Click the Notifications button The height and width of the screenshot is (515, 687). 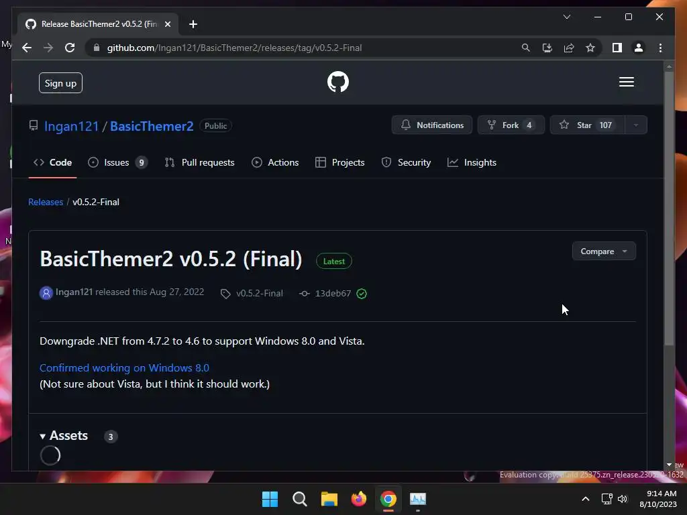(x=431, y=125)
